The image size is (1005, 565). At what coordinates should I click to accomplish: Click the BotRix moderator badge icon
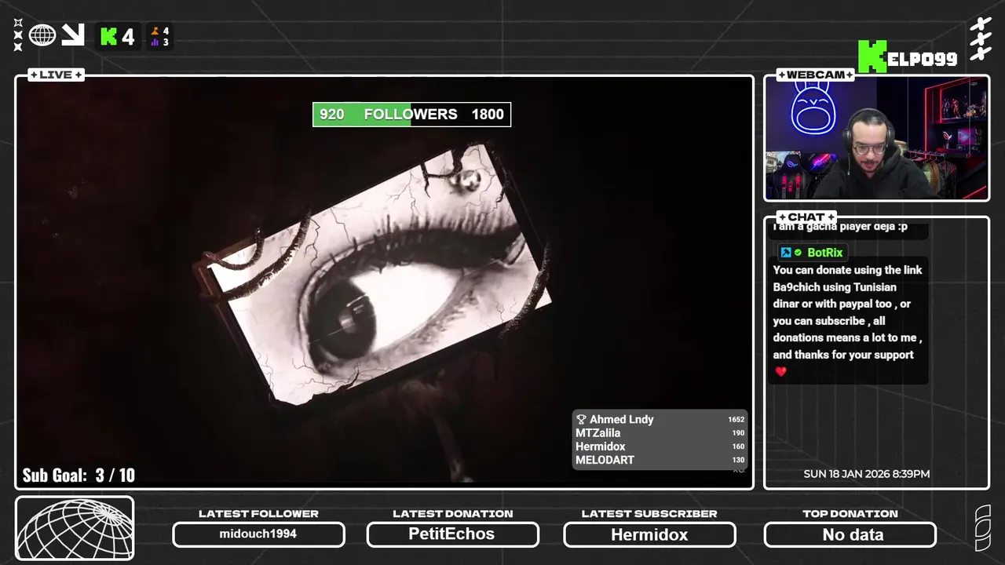tap(786, 253)
